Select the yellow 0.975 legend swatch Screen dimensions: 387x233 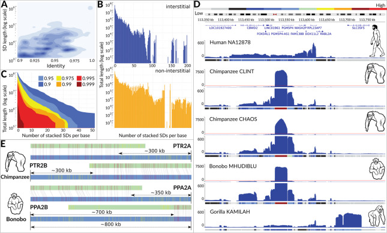click(x=58, y=78)
